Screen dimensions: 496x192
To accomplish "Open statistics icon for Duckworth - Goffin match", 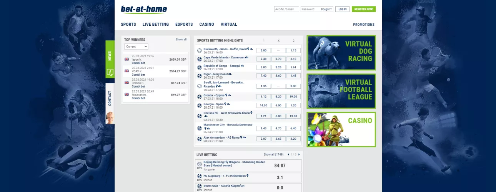I will tap(252, 49).
